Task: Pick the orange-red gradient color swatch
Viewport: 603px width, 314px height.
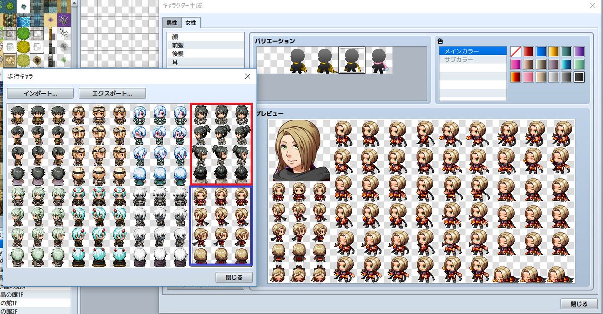Action: pos(516,77)
